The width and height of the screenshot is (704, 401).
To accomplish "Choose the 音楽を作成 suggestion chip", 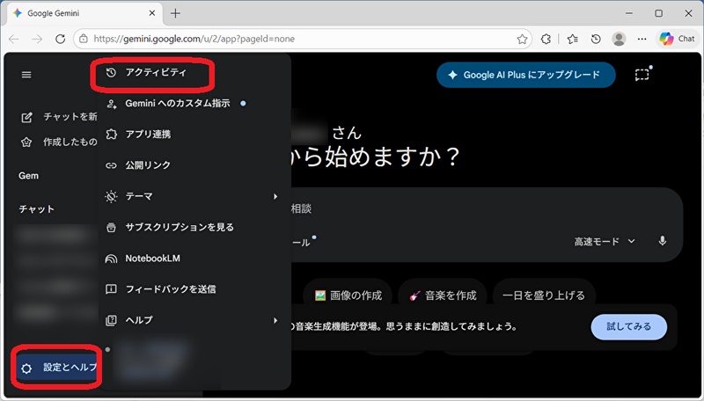I will [x=443, y=295].
